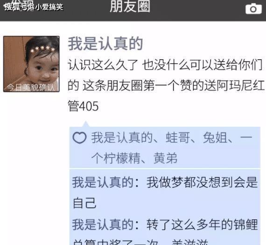Tap post text about 阿玛尼红管405

point(165,86)
